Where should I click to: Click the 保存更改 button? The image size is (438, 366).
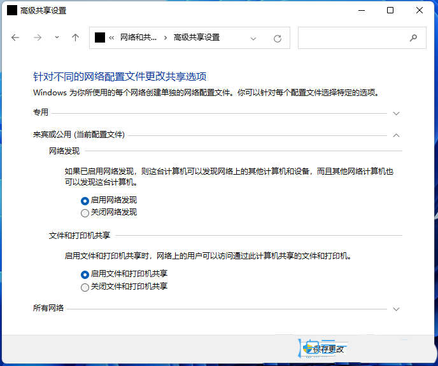[326, 349]
